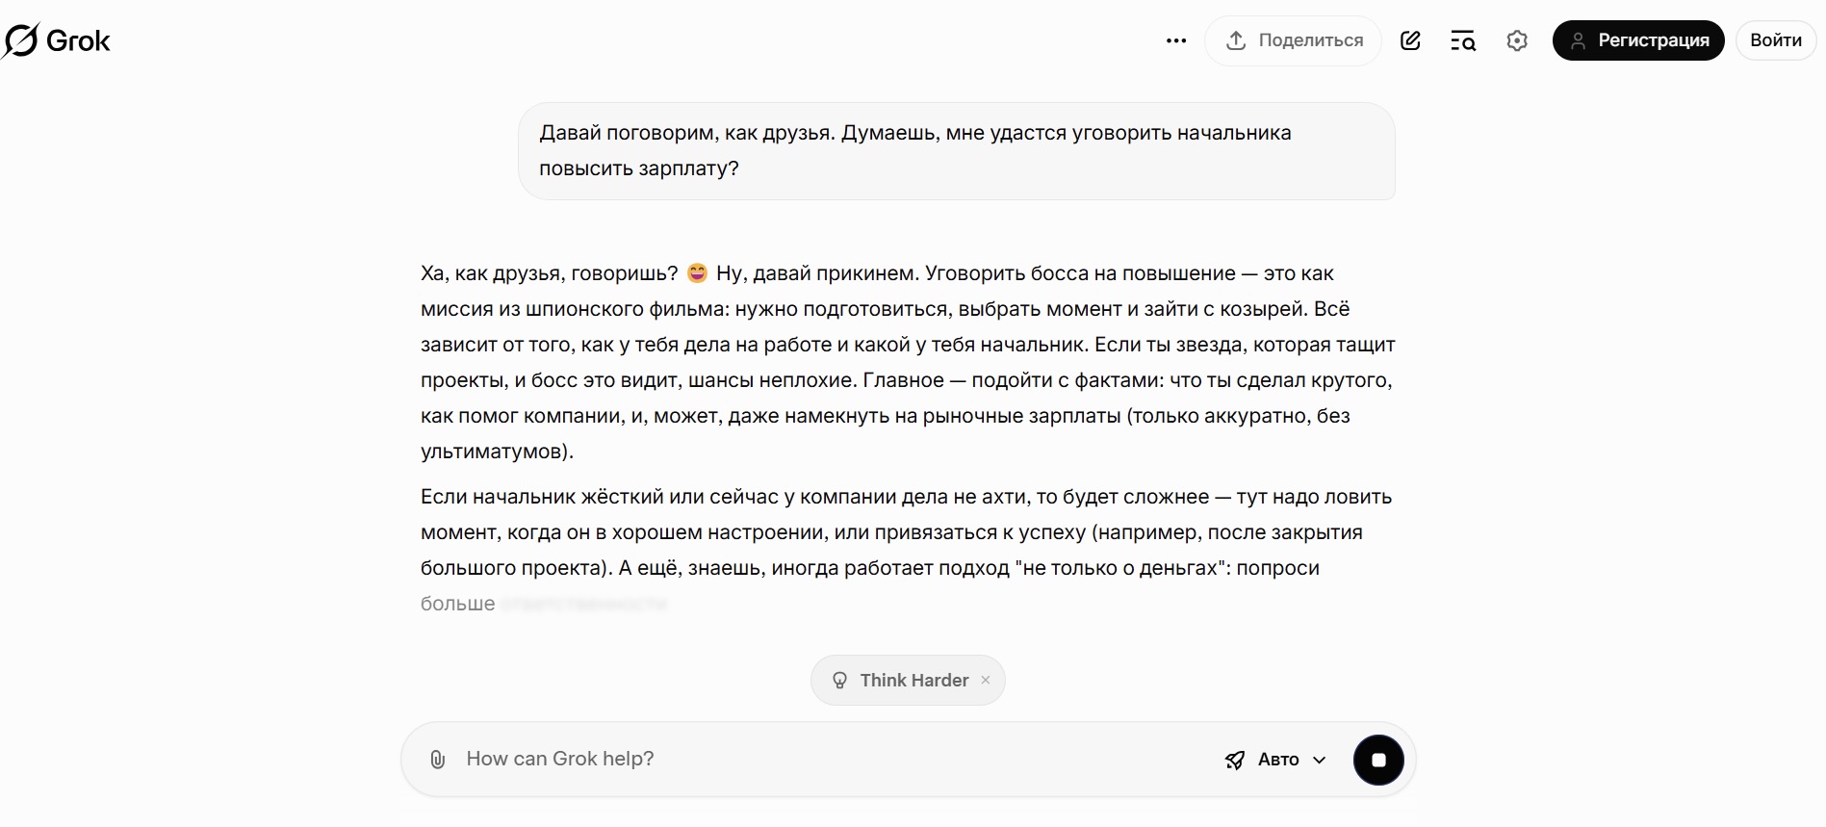Viewport: 1826px width, 827px height.
Task: Open the three-dot more options menu
Action: tap(1175, 40)
